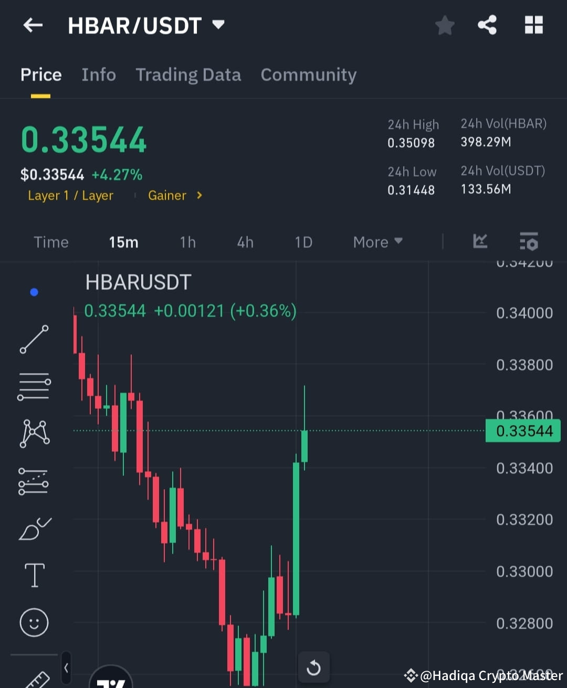The height and width of the screenshot is (688, 567).
Task: Switch to the Trading Data tab
Action: click(188, 75)
